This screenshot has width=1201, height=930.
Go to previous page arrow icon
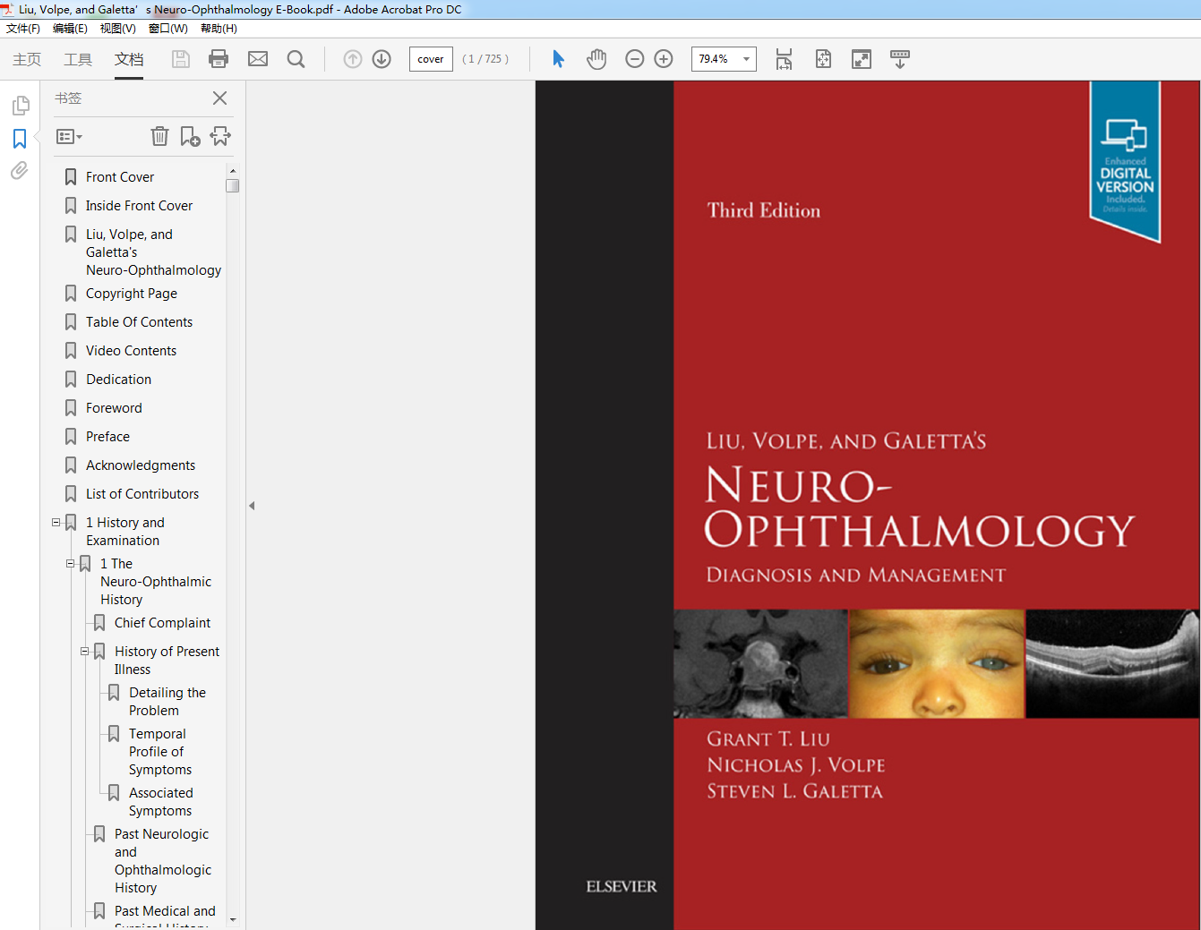pos(353,59)
